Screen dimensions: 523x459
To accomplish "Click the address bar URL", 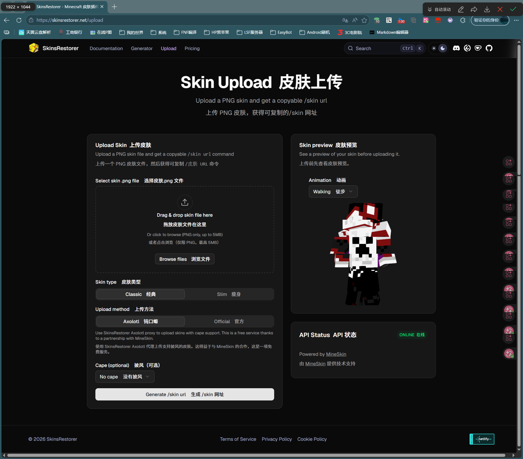I will tap(70, 20).
